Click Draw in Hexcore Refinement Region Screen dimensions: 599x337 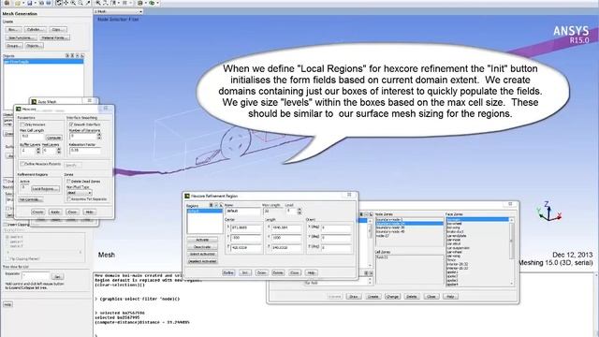[x=261, y=272]
